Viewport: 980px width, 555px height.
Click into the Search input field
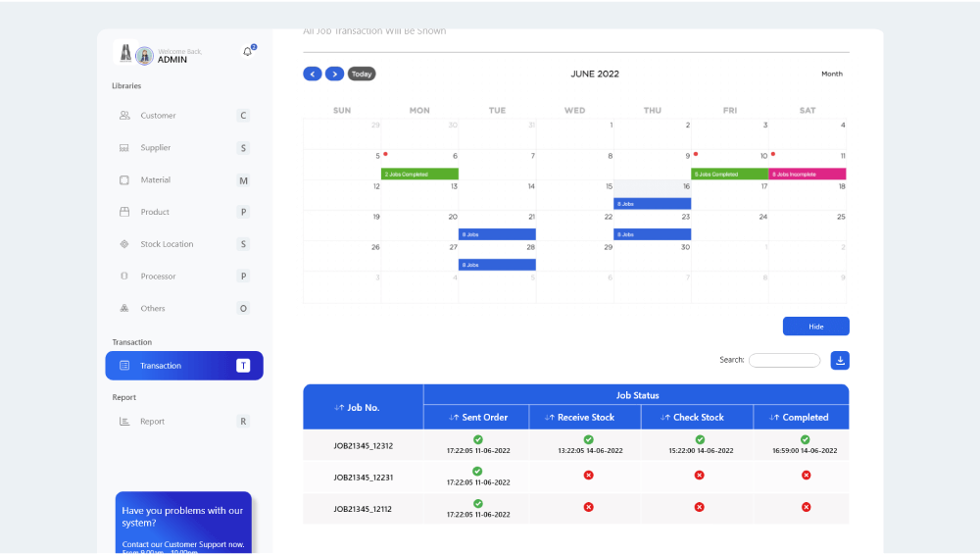784,361
